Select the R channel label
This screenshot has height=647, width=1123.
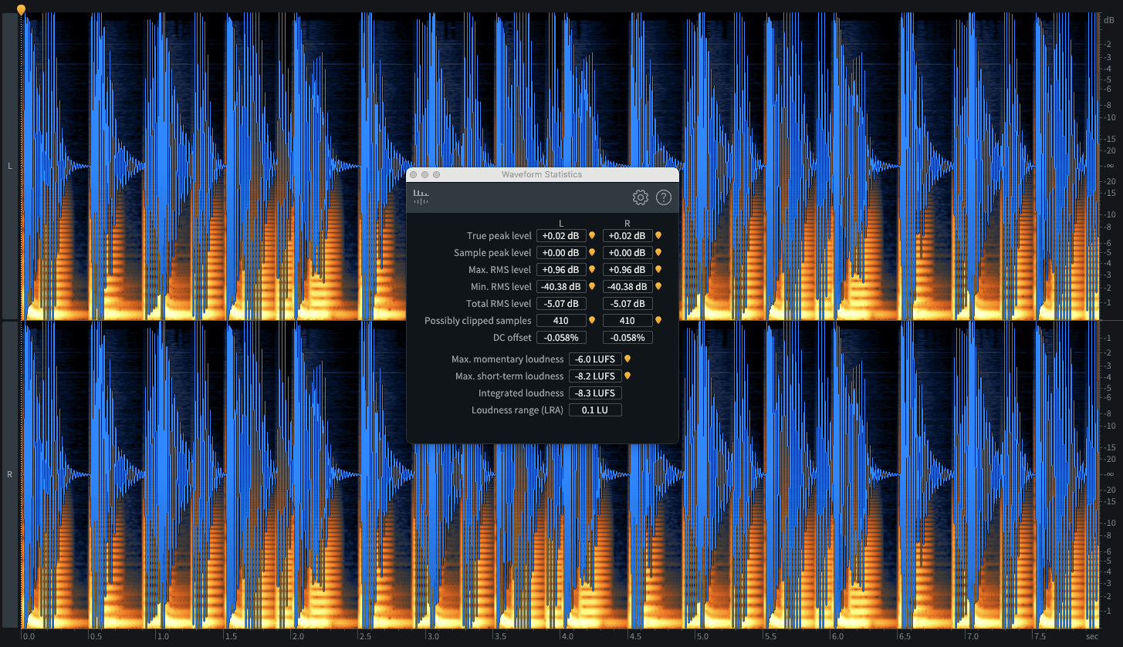[9, 474]
